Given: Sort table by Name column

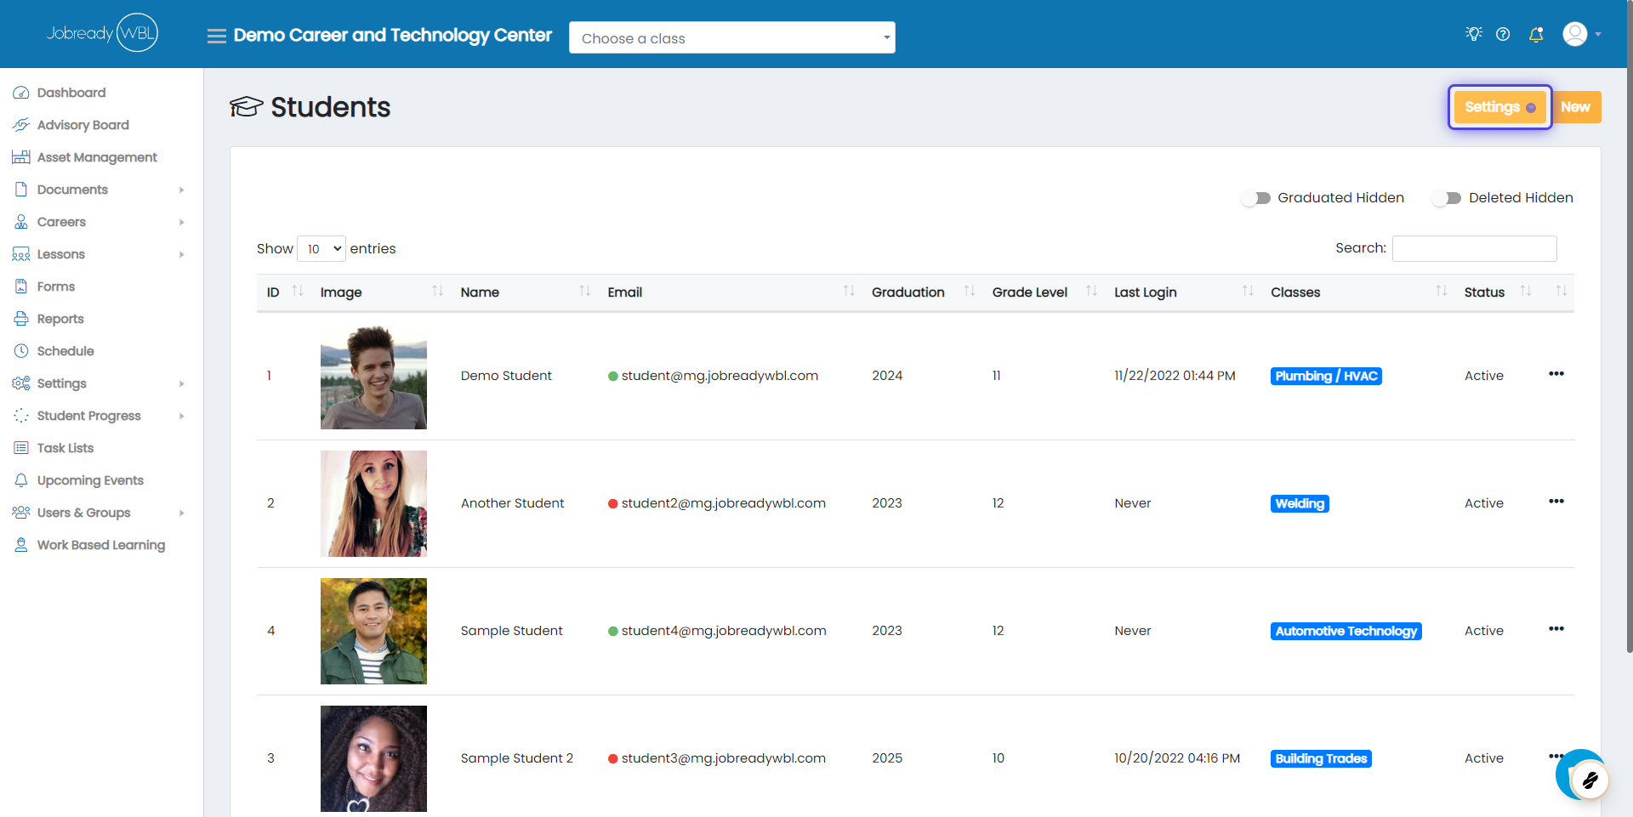Looking at the screenshot, I should (x=525, y=292).
